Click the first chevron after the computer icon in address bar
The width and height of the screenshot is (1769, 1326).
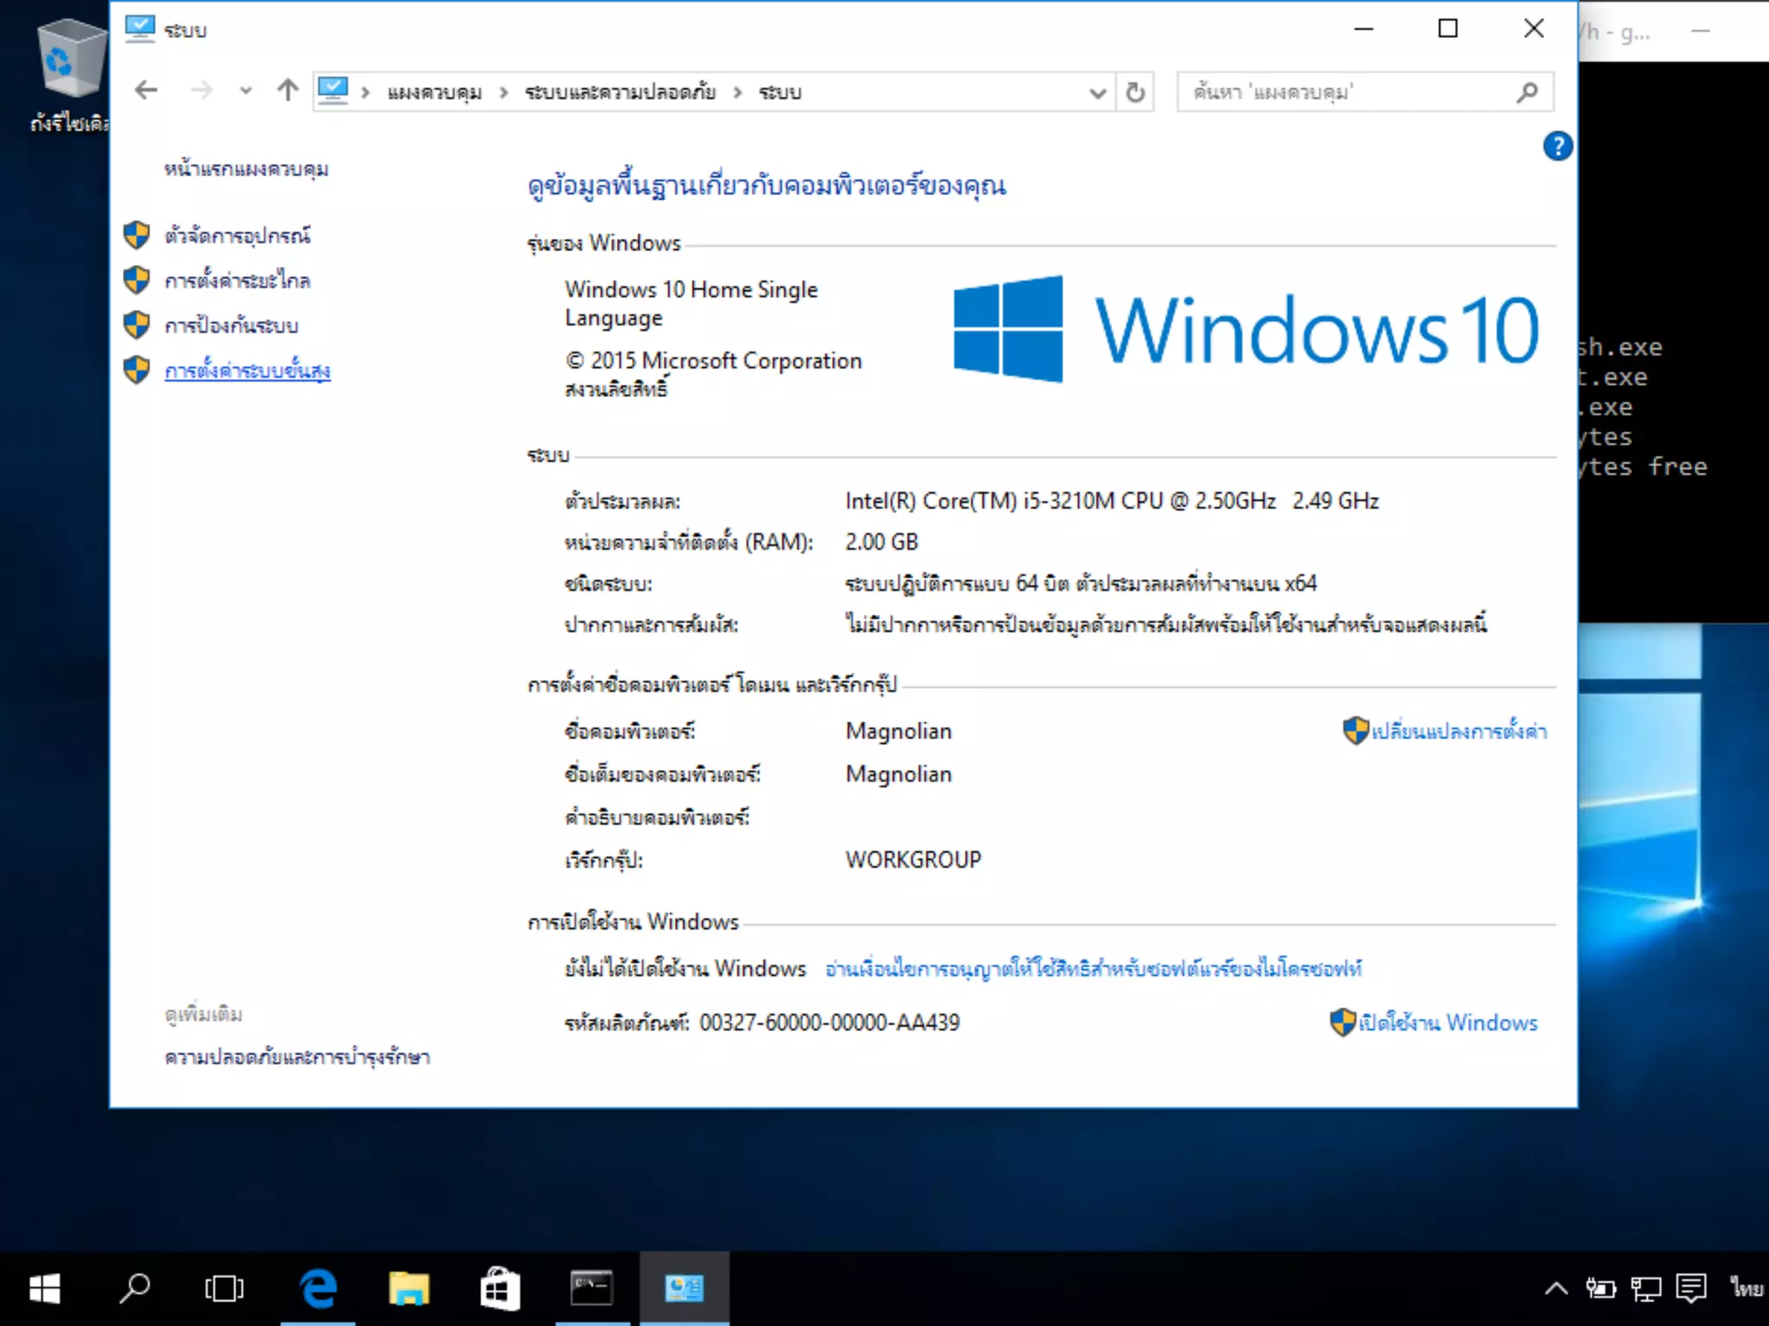tap(365, 92)
